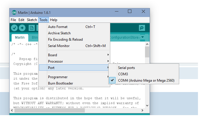Open the Help menu
Viewport: 200px width, 118px height.
point(54,20)
